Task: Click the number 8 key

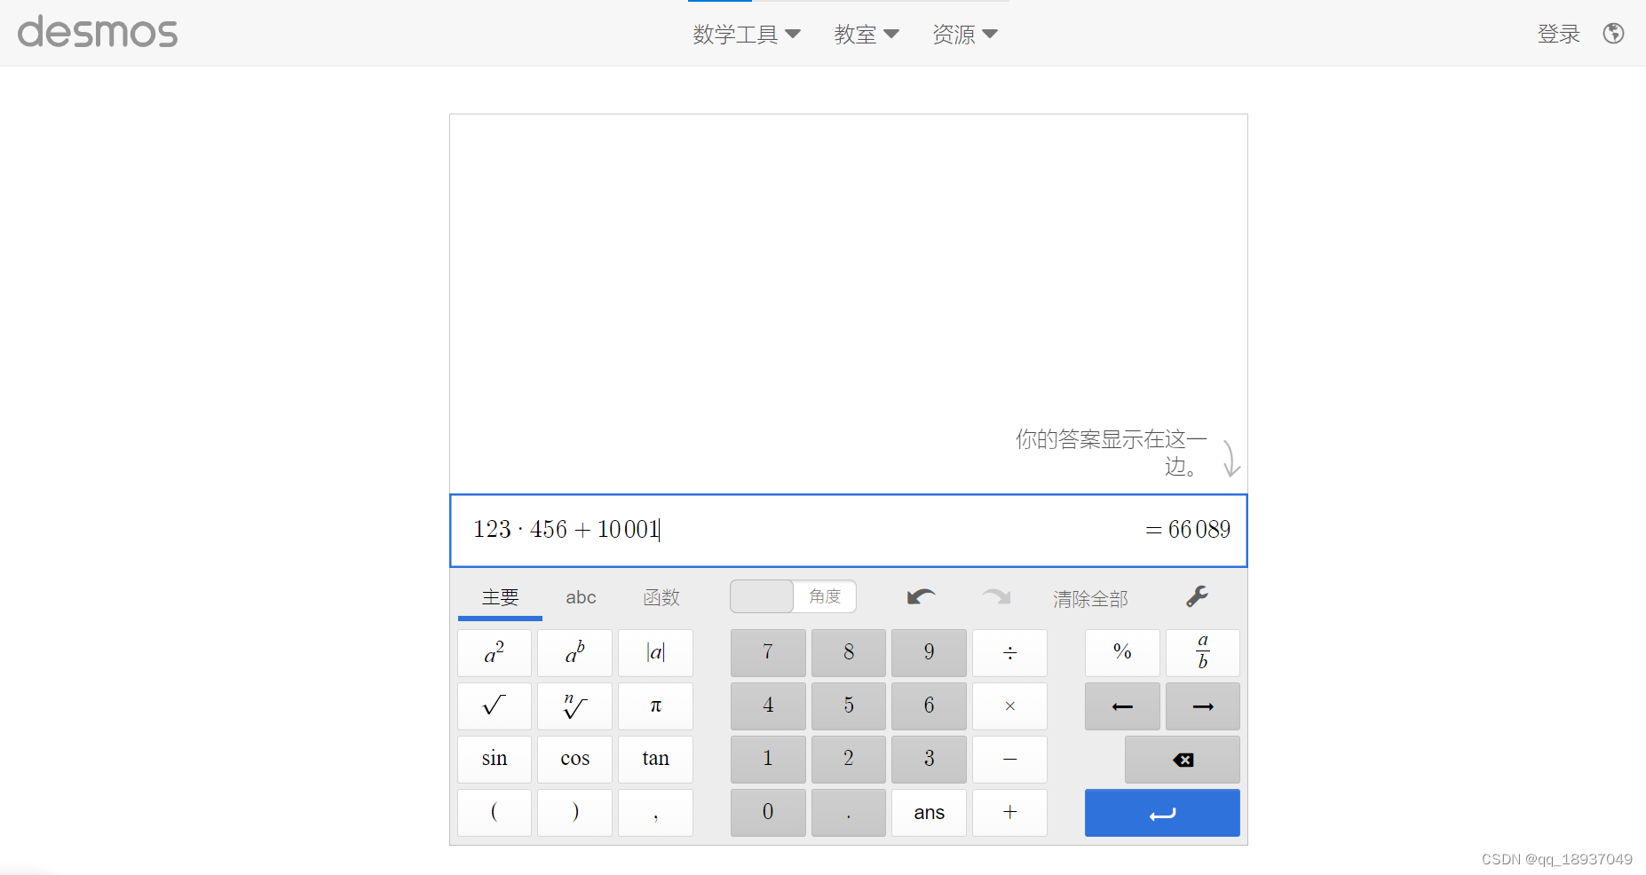Action: point(849,653)
